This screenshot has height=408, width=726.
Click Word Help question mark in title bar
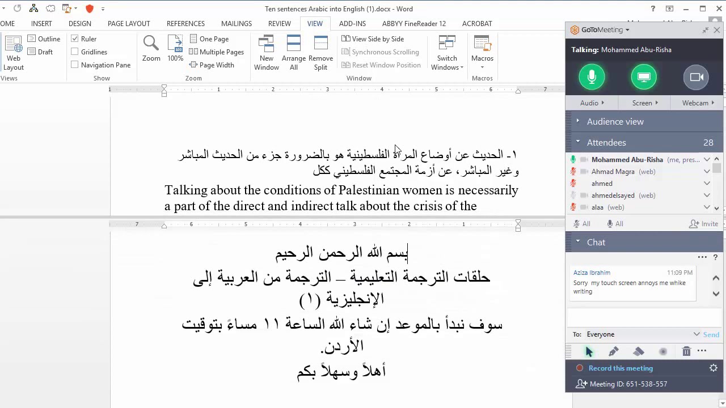(x=653, y=8)
